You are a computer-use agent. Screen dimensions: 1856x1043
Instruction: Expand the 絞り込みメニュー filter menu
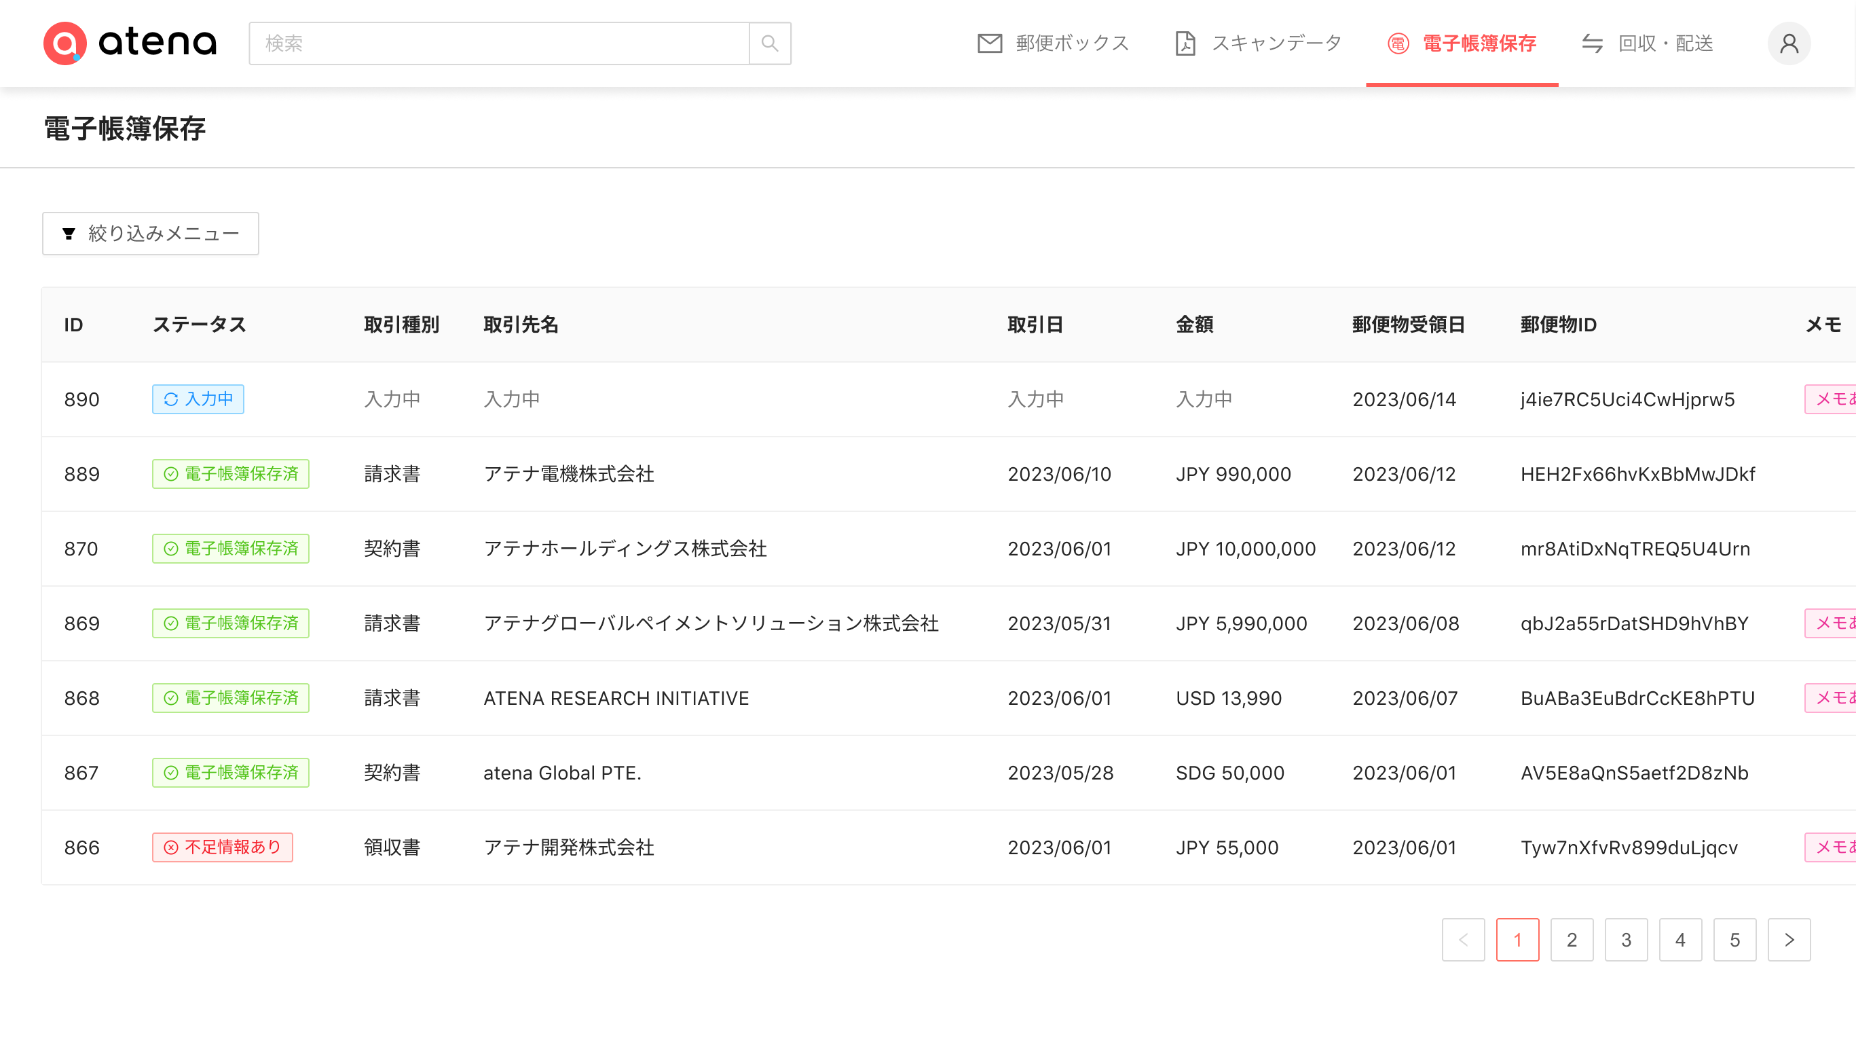[x=151, y=234]
